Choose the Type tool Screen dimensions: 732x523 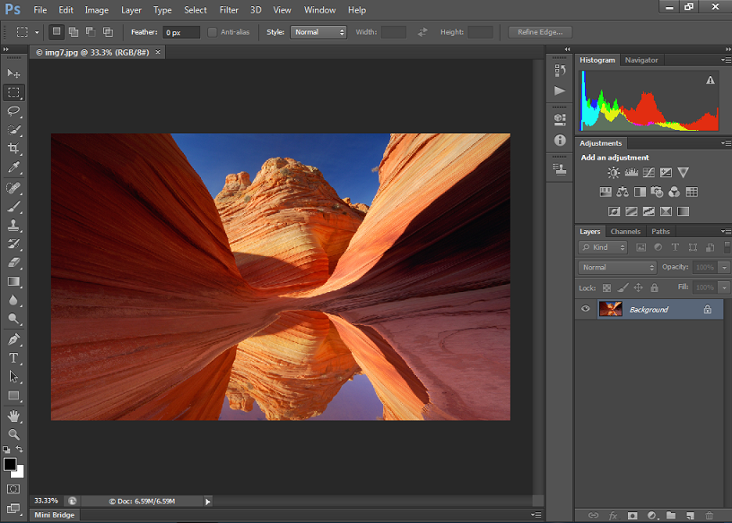coord(13,357)
